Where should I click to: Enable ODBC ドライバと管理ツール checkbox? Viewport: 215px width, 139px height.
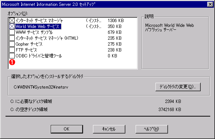point(12,56)
